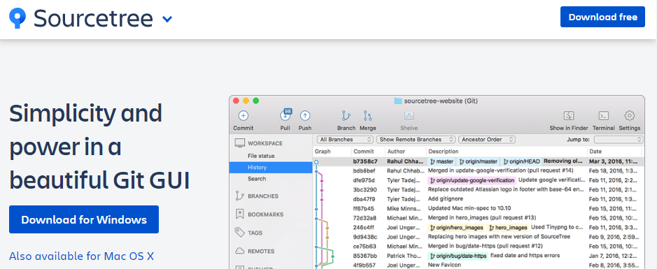The image size is (657, 269).
Task: Click the Workspace monitor icon
Action: pos(240,143)
